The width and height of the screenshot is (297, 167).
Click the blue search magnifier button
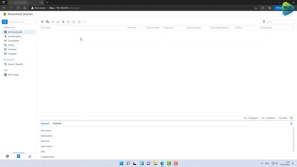(5, 22)
